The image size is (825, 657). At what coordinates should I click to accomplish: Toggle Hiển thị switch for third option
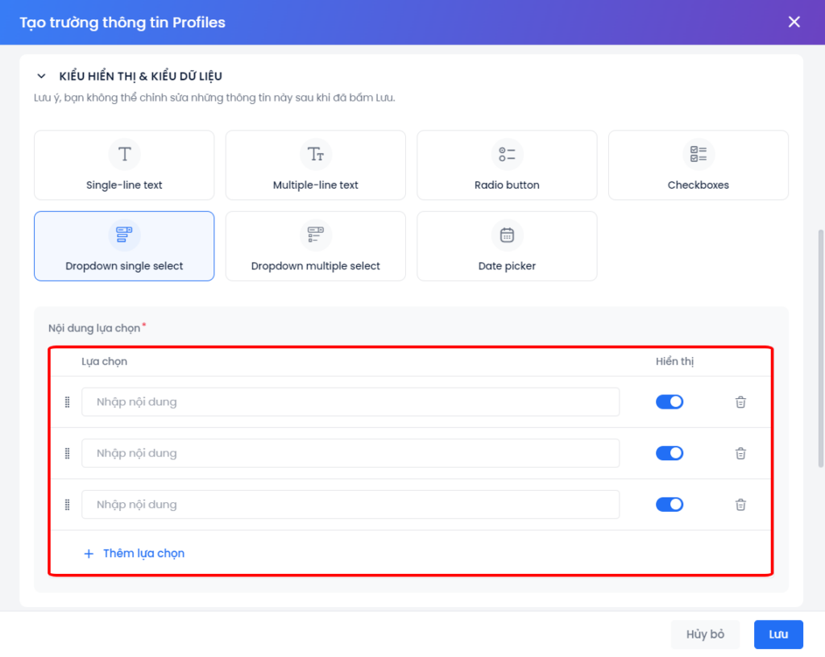pos(670,505)
